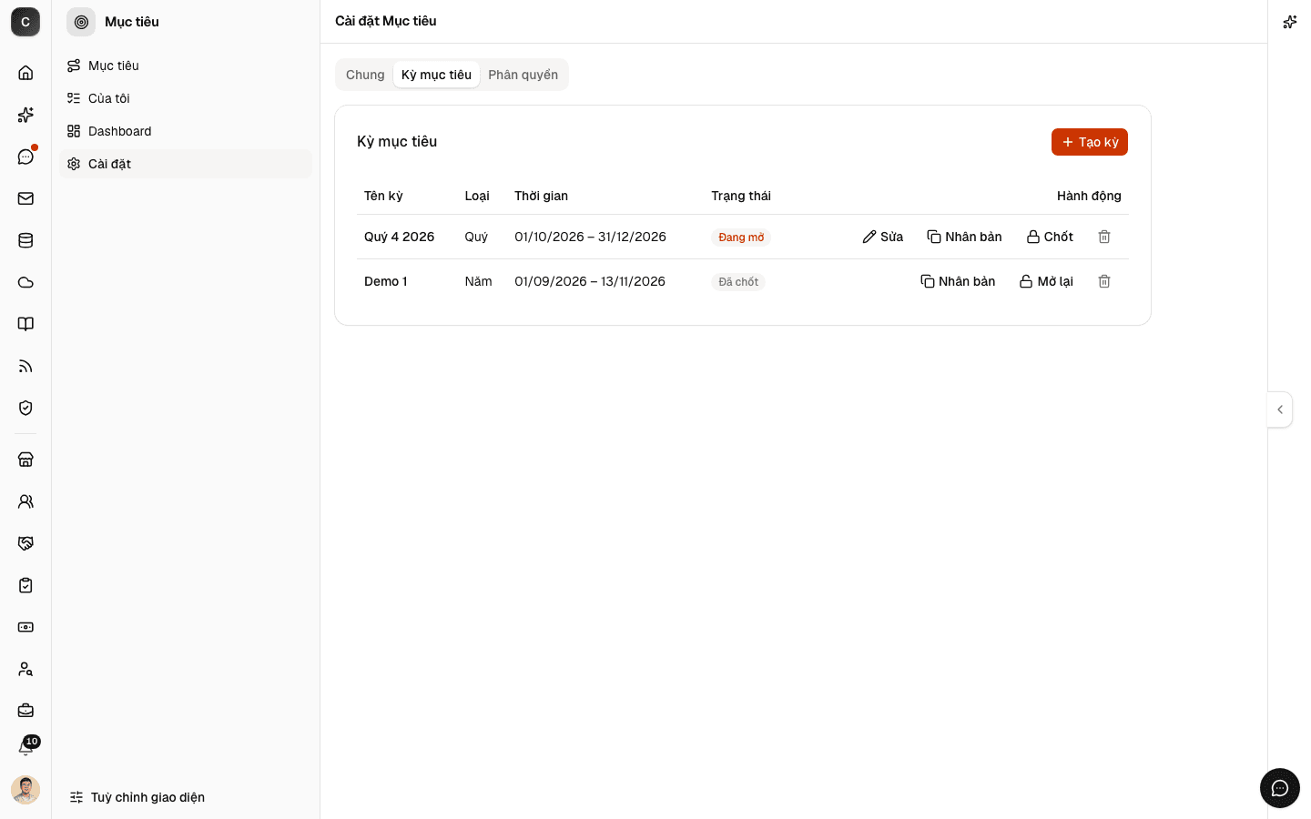Click the AI sparkle icon in left rail
The width and height of the screenshot is (1311, 819).
click(25, 115)
